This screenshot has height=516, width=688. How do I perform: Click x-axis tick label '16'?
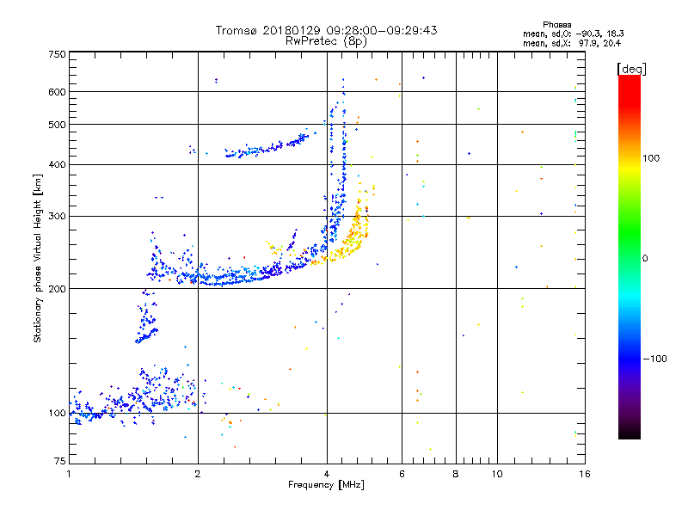pos(585,474)
